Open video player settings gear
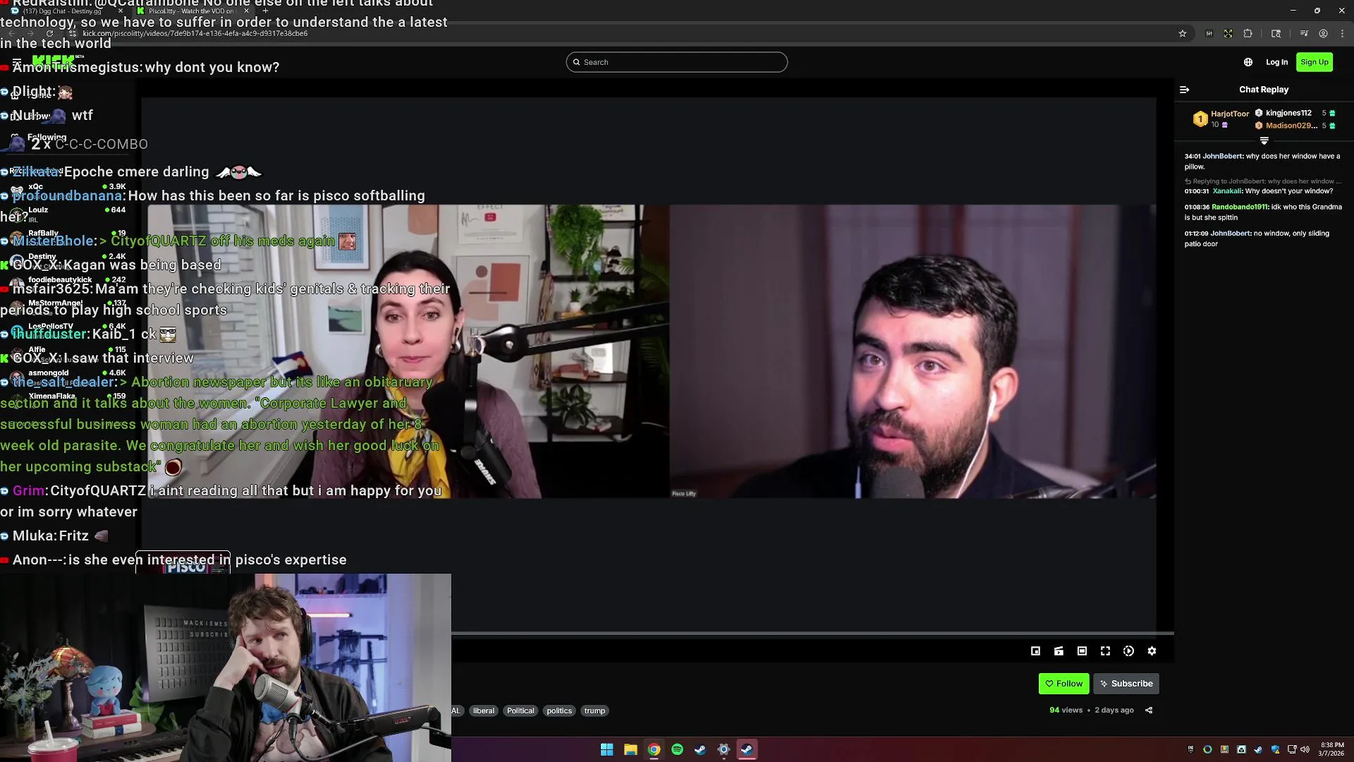1354x762 pixels. click(x=1152, y=651)
